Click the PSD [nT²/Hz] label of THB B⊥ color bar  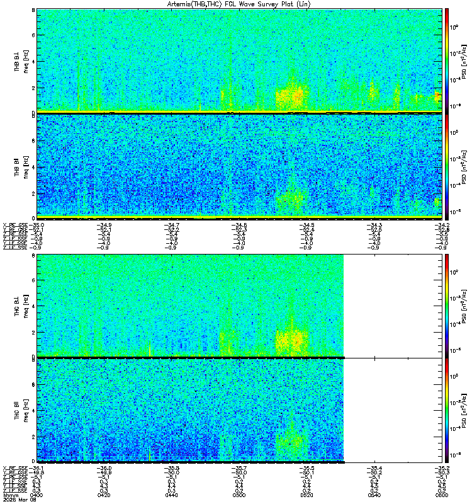[464, 61]
